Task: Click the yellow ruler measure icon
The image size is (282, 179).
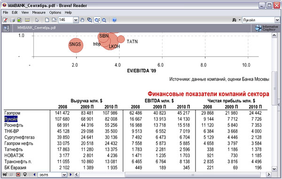Action: tap(27, 20)
